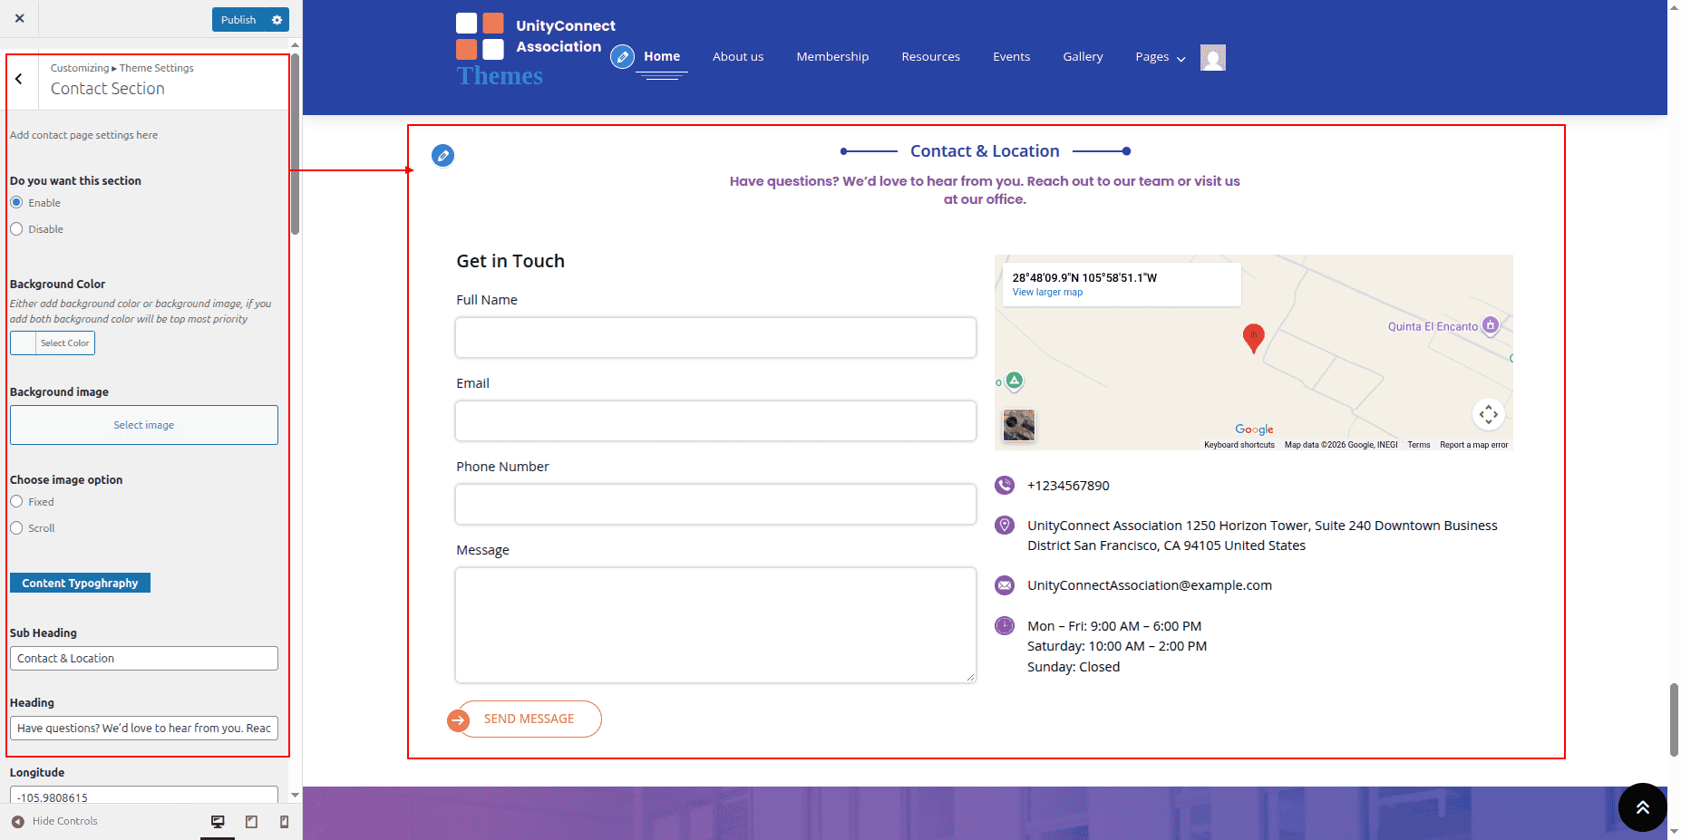Click View larger map link

(x=1047, y=293)
